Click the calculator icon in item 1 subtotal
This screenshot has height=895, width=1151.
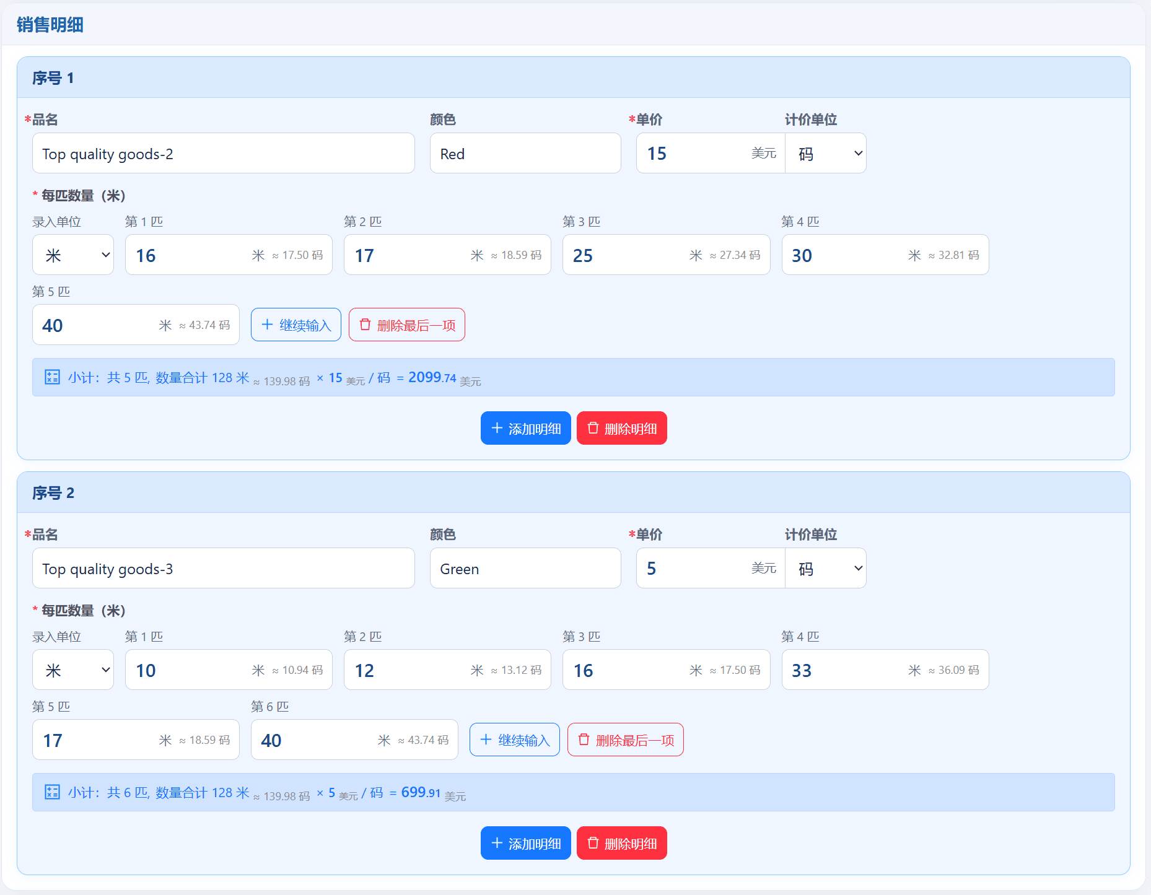52,377
